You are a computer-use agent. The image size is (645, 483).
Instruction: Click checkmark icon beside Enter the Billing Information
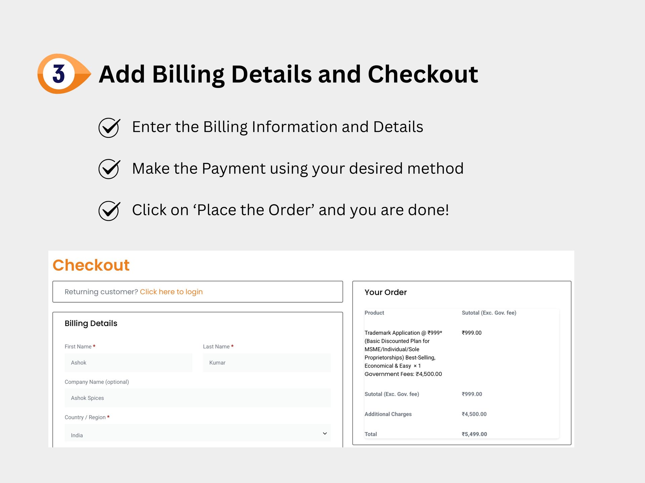point(109,128)
